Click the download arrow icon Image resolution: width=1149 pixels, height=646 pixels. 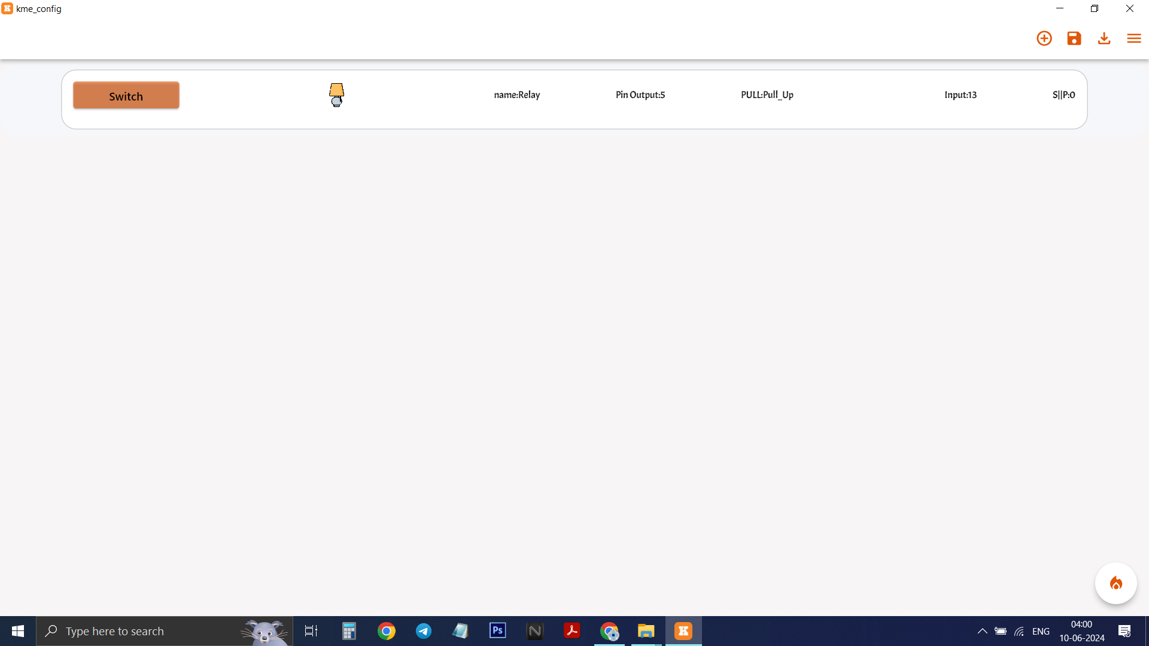[x=1104, y=38]
